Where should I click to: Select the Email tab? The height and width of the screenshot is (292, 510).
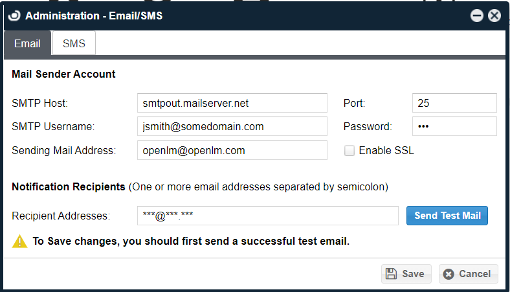click(x=27, y=44)
